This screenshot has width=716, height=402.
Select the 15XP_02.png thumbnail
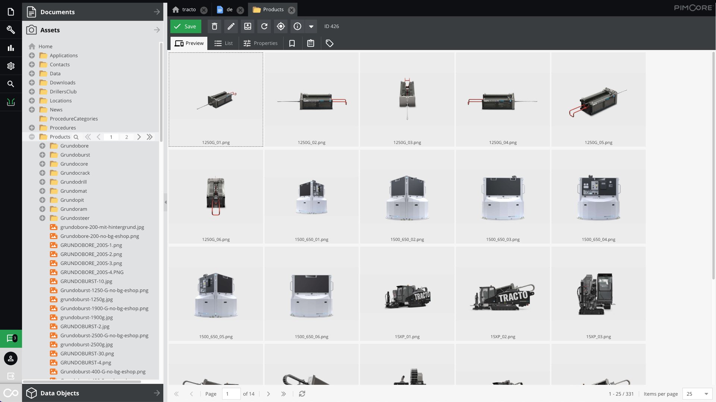coord(503,294)
